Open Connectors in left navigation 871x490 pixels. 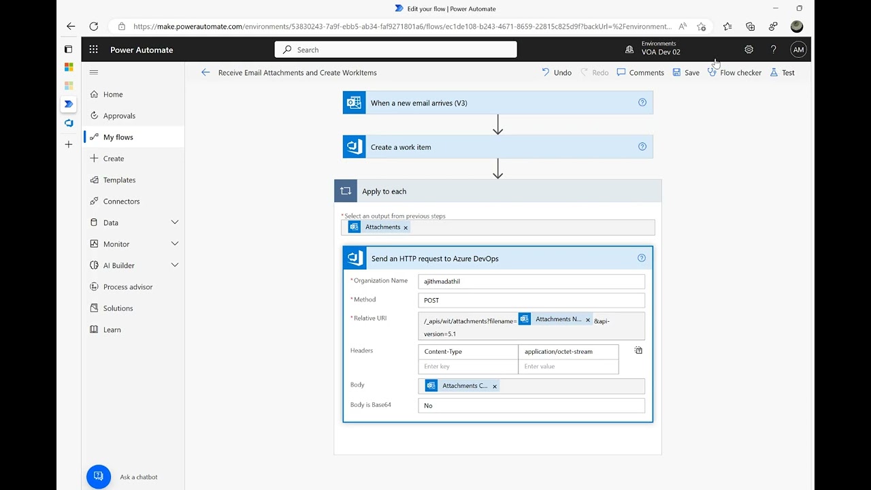pyautogui.click(x=134, y=201)
